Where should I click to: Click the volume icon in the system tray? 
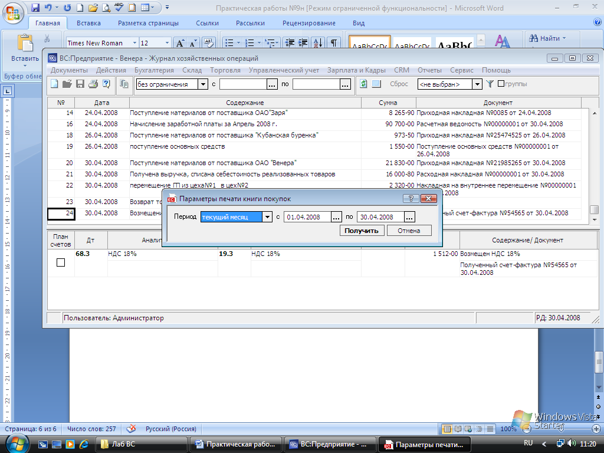tap(572, 443)
